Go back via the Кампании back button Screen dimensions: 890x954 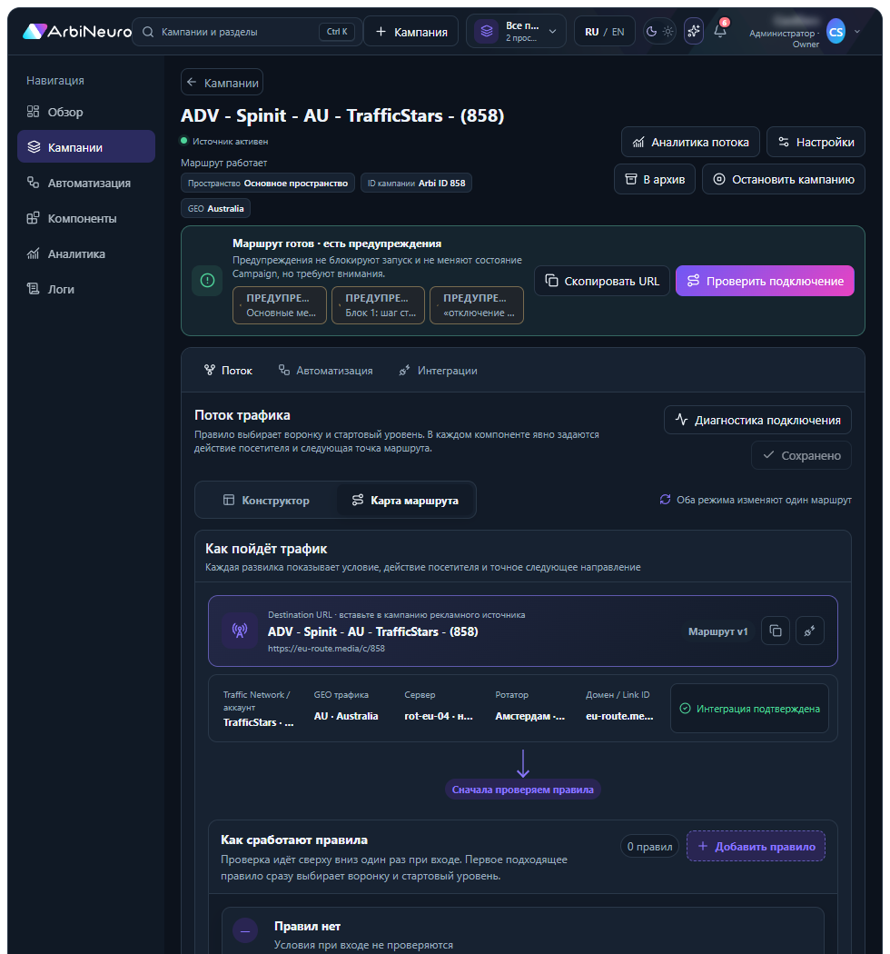tap(222, 82)
